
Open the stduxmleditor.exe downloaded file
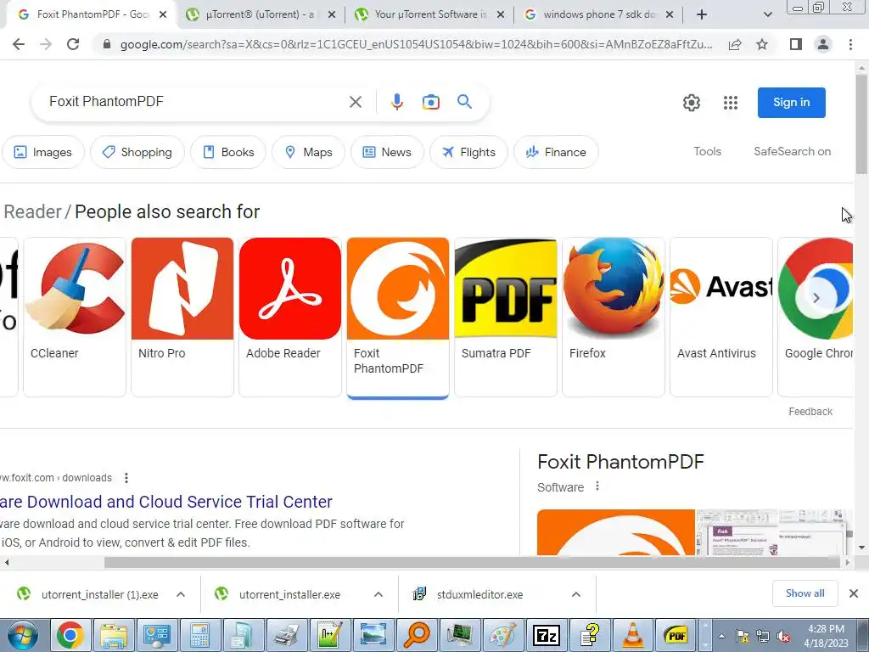tap(480, 594)
